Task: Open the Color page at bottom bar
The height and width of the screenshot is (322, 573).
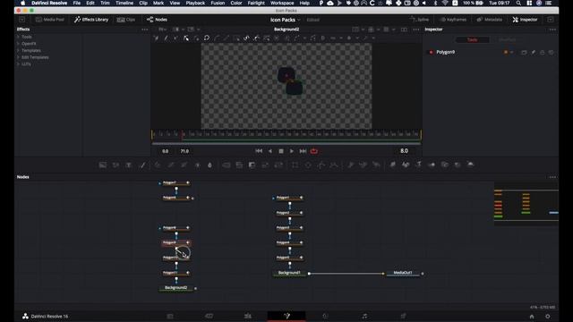Action: coord(325,316)
